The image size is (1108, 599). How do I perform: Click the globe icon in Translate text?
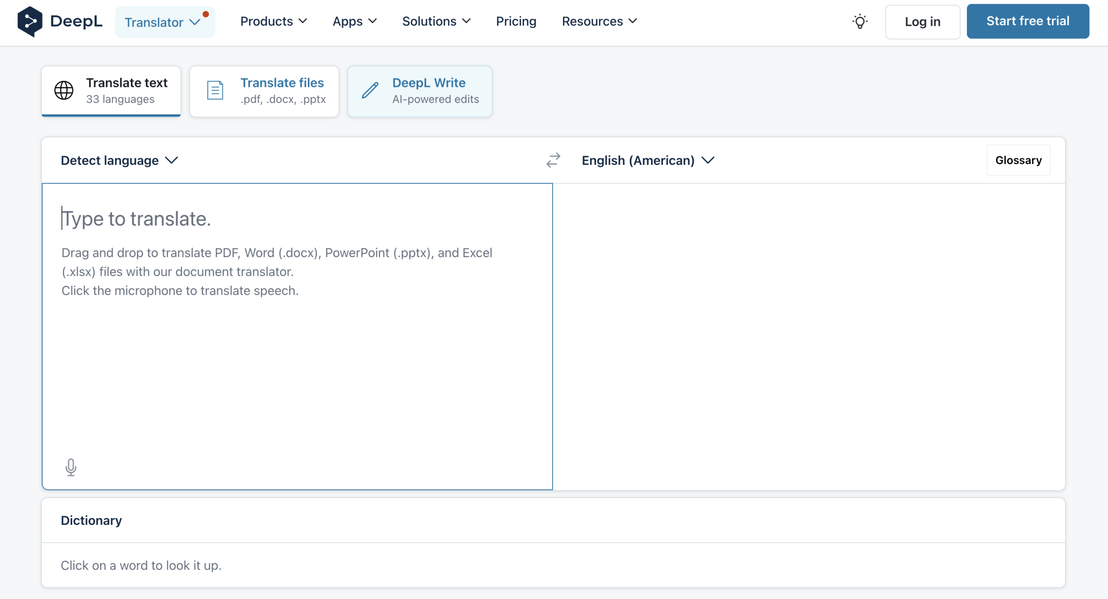coord(64,91)
